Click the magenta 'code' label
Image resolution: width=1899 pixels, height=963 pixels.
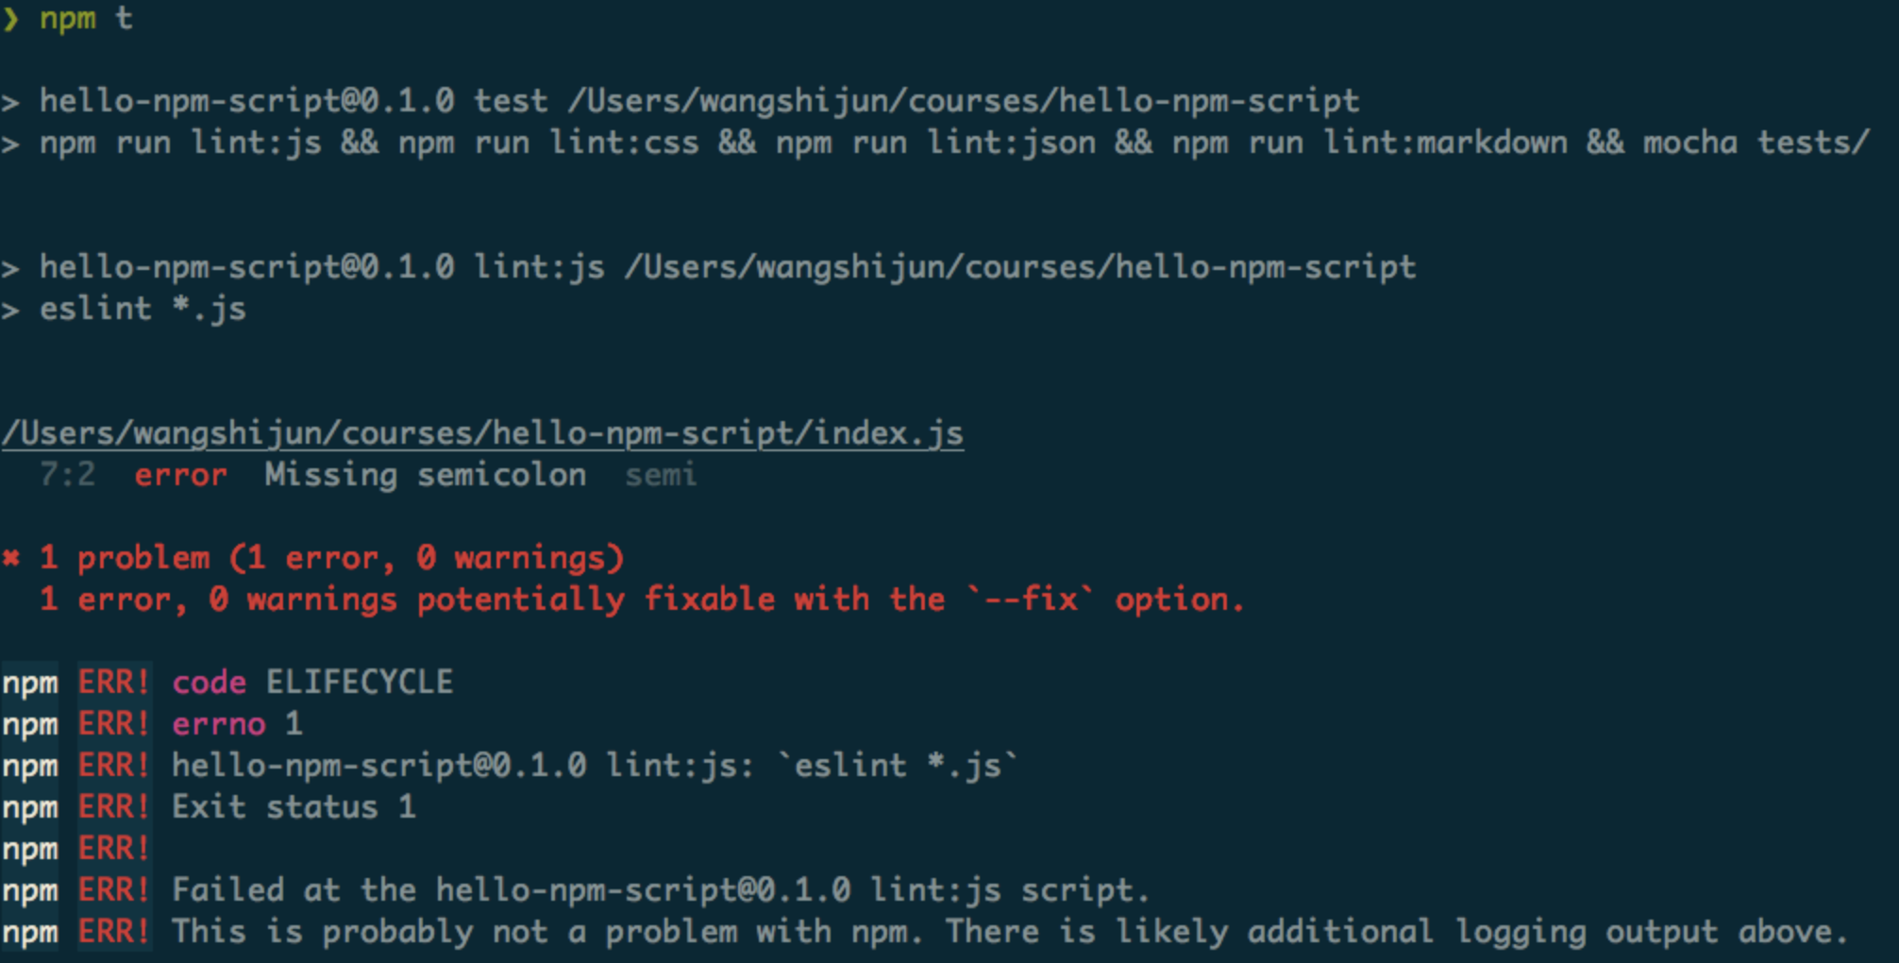[209, 683]
